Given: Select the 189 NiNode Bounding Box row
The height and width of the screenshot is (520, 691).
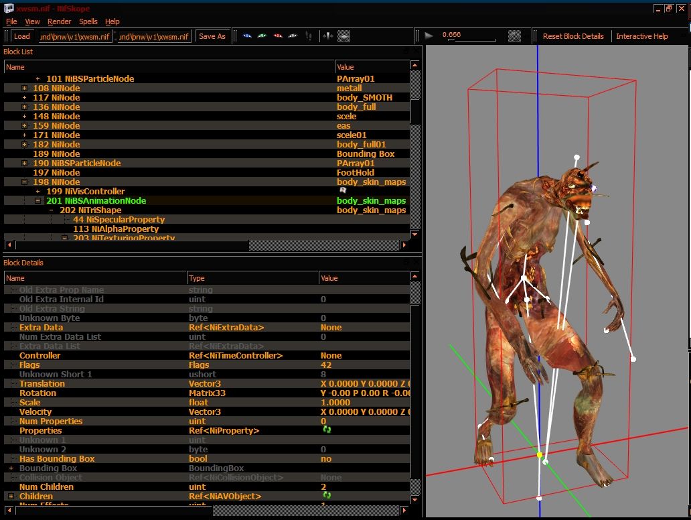Looking at the screenshot, I should click(x=207, y=154).
